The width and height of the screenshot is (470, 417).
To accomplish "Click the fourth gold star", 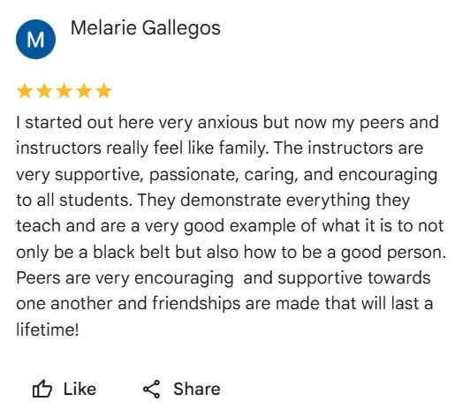I will click(x=84, y=91).
